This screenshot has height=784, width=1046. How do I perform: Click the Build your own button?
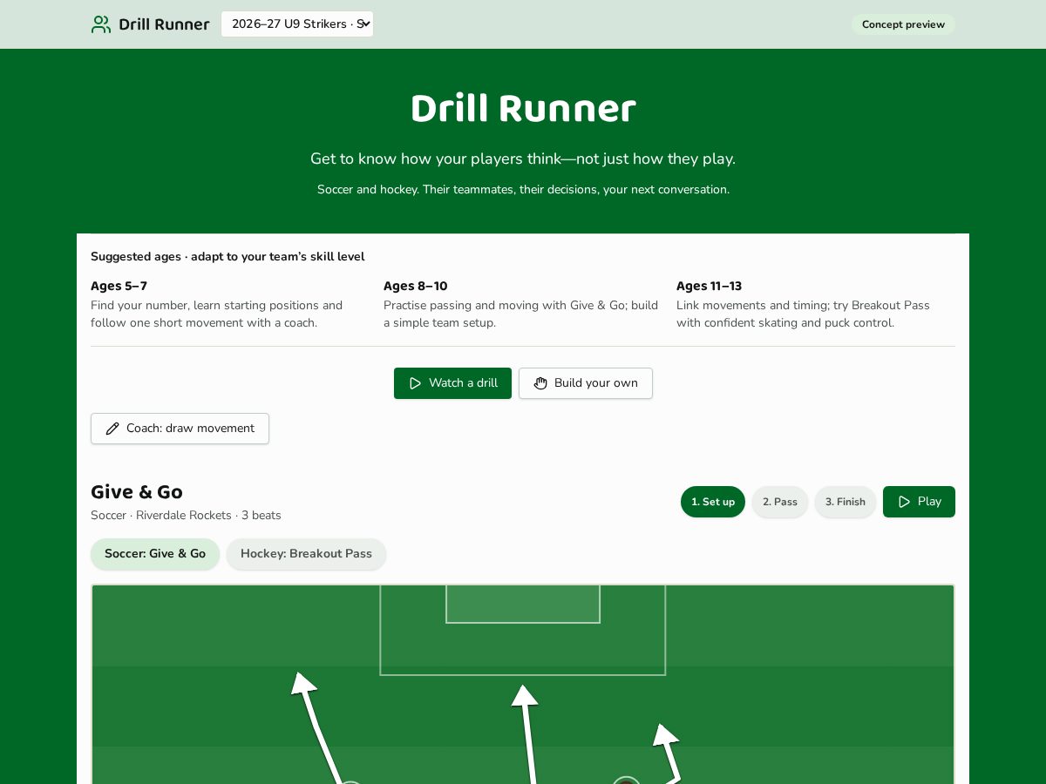point(586,383)
